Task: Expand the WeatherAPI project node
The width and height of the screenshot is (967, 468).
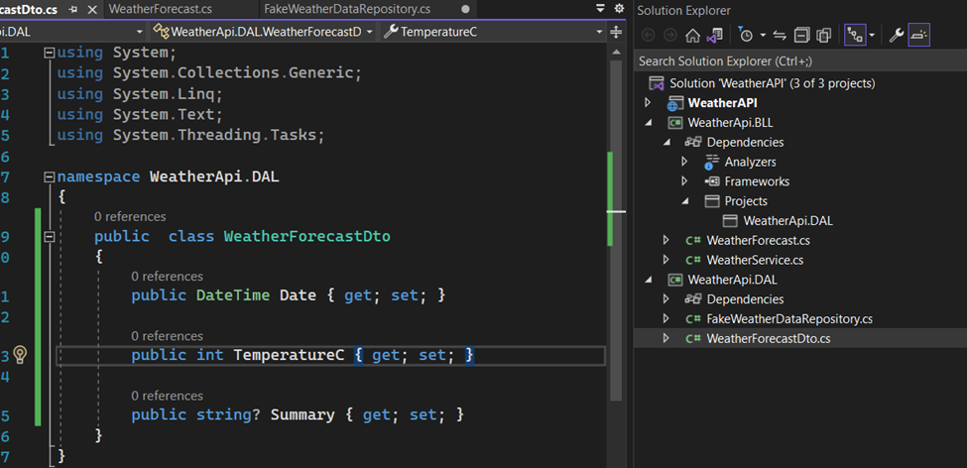Action: click(x=648, y=102)
